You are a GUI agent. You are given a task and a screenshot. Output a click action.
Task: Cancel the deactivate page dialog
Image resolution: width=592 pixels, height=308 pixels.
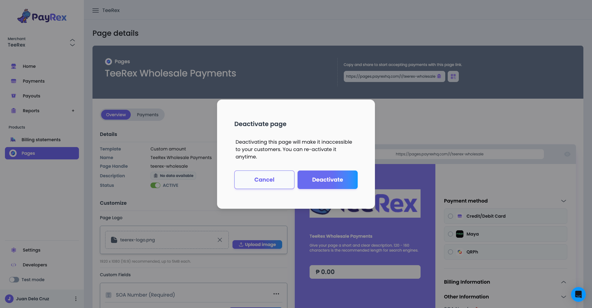(x=264, y=180)
